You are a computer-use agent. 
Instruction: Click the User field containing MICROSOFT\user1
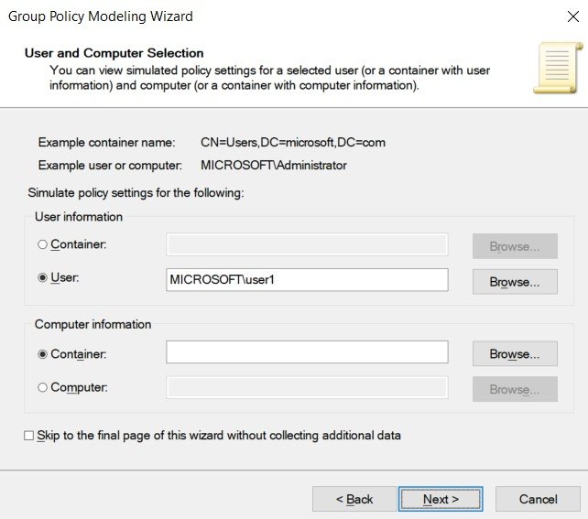[307, 279]
